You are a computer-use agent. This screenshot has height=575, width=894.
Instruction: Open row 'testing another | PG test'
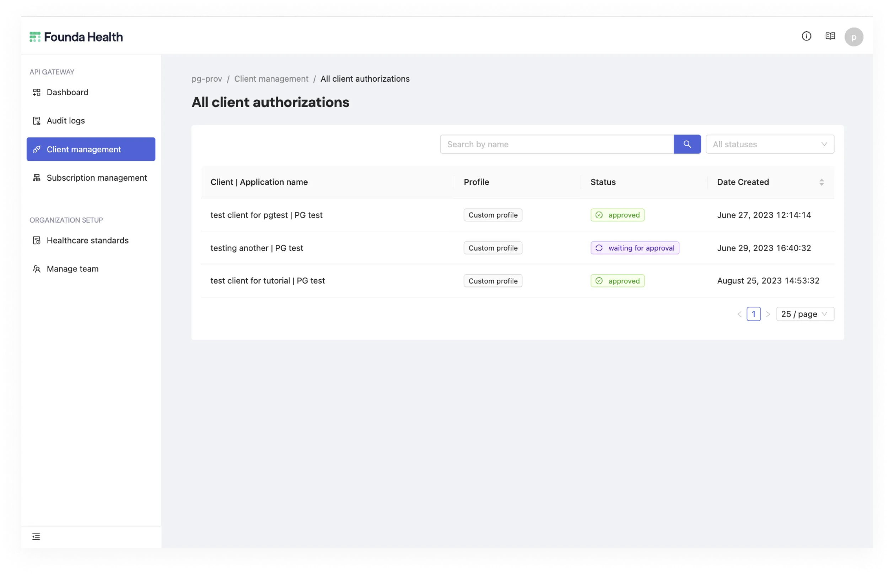pyautogui.click(x=517, y=248)
